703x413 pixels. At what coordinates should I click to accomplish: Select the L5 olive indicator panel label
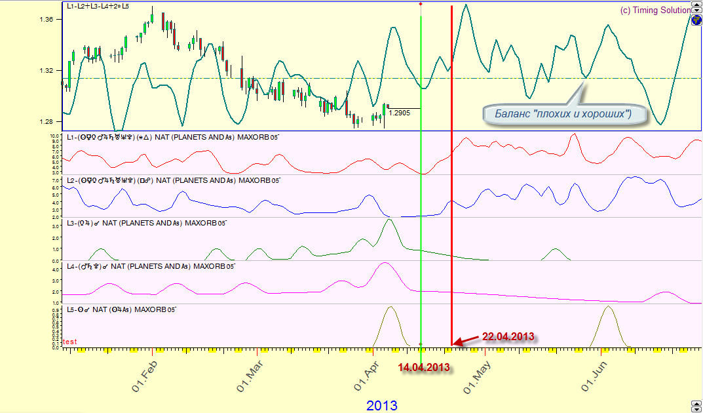[121, 309]
